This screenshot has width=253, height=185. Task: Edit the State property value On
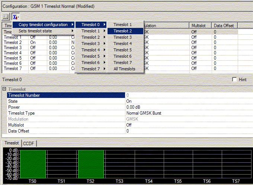189,101
